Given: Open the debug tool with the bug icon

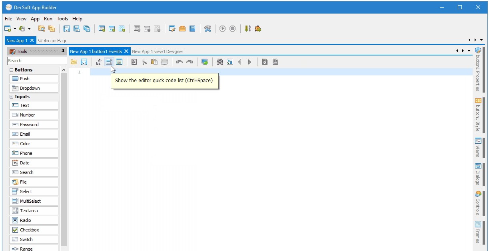Looking at the screenshot, I should tap(257, 28).
